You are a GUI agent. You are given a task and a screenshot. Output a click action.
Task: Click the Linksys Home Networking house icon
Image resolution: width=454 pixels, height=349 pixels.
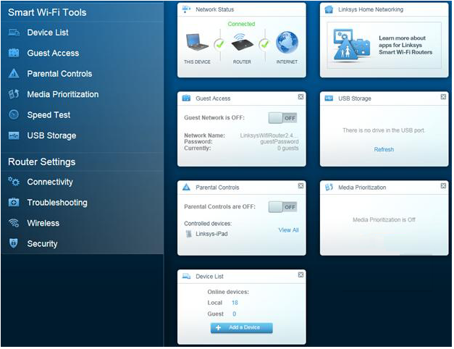[x=329, y=9]
